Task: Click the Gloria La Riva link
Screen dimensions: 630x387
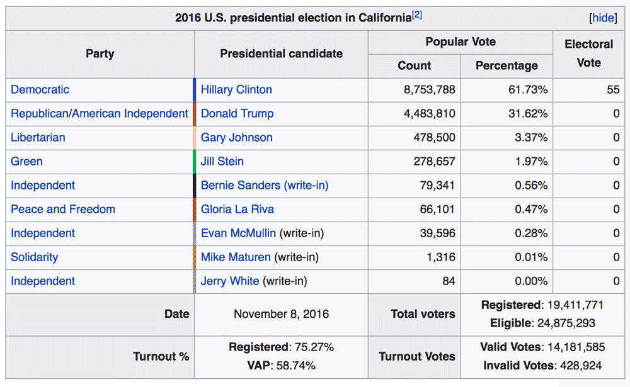Action: click(x=237, y=210)
